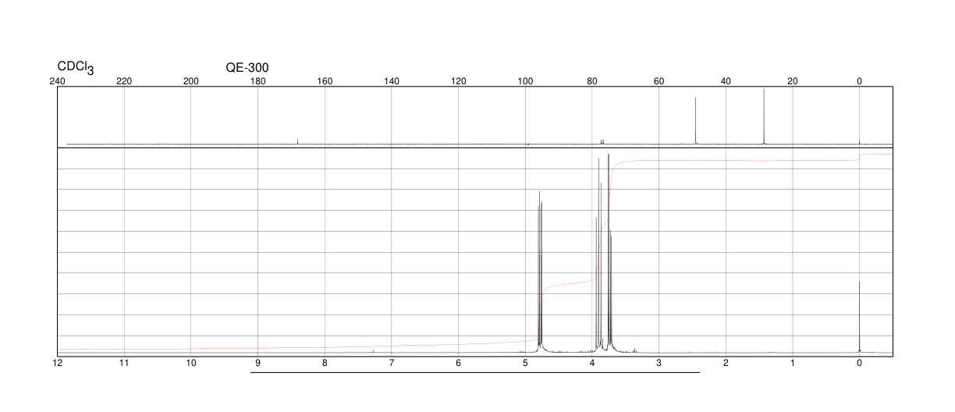Select the 240 tick label on top axis
955x412 pixels.
click(58, 81)
